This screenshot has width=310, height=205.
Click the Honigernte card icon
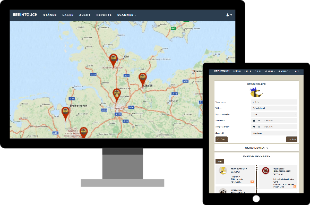[x=223, y=170]
